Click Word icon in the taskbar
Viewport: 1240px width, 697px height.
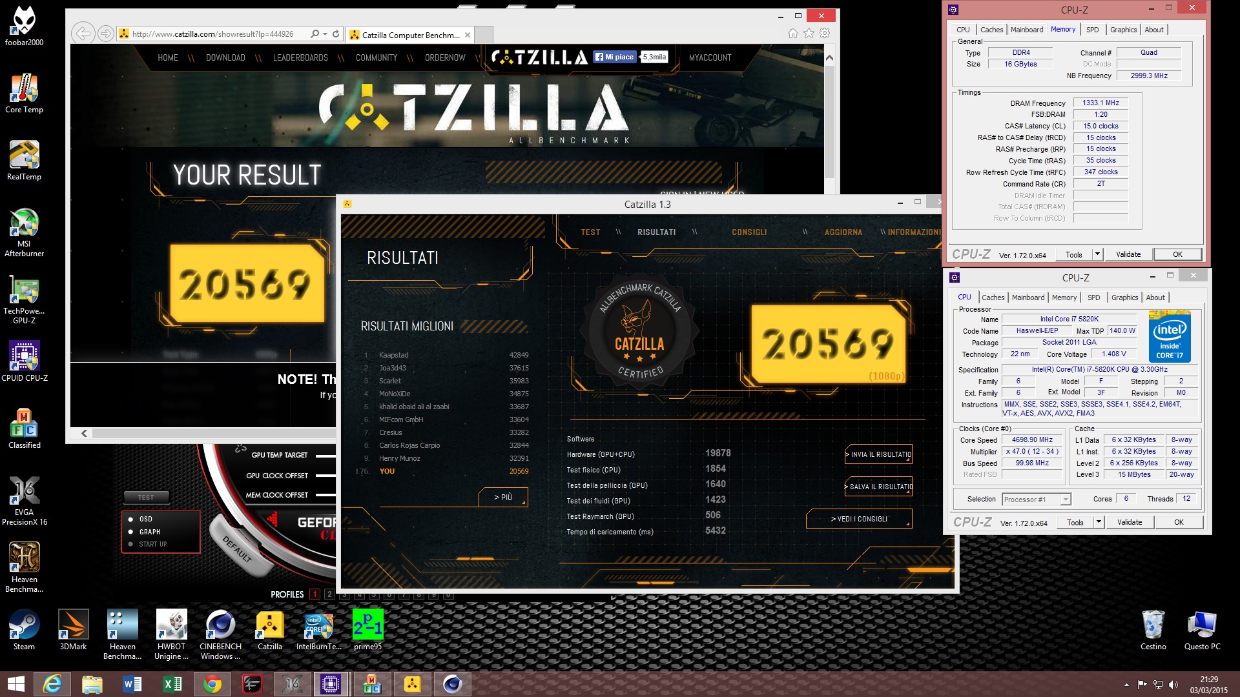(x=132, y=684)
